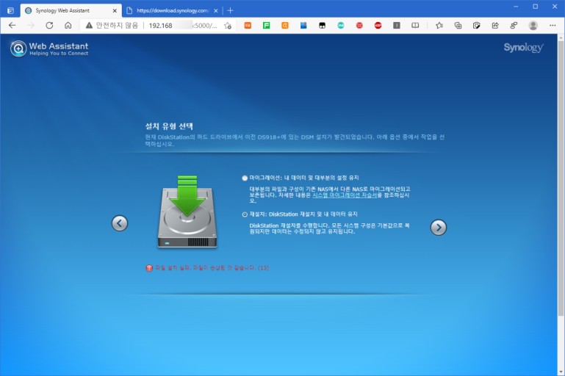Screen dimensions: 565x376
Task: Share this page
Action: [x=495, y=25]
